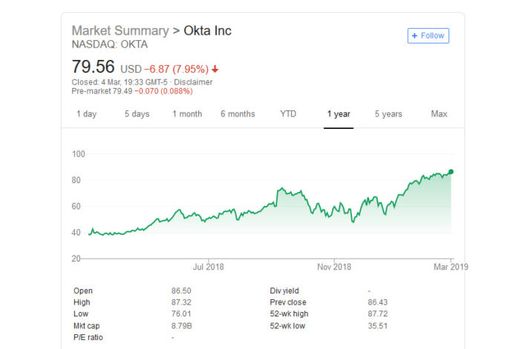Viewport: 517px width, 349px height.
Task: Click the Prev close value 86.43
Action: [377, 302]
